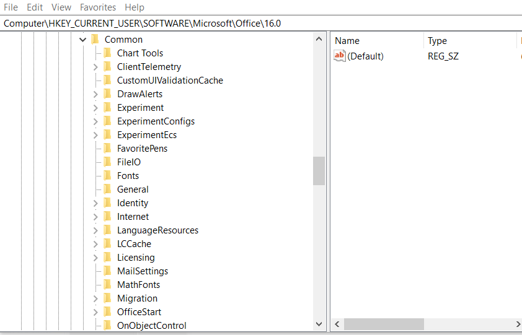Click tree pane scroll down arrow
The height and width of the screenshot is (335, 522).
(x=319, y=324)
